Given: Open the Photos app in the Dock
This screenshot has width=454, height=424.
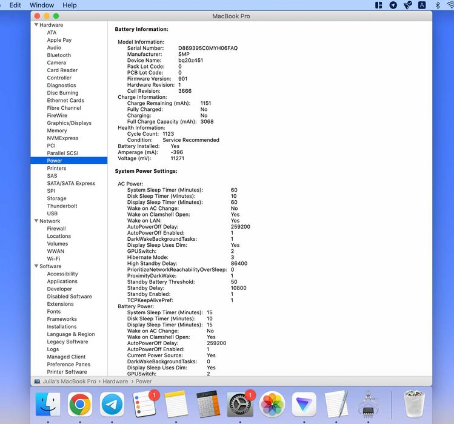Looking at the screenshot, I should click(272, 404).
